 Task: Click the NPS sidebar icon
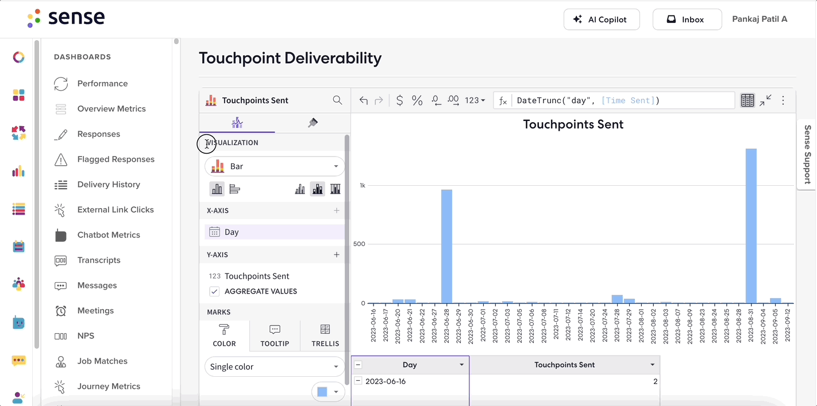coord(61,336)
